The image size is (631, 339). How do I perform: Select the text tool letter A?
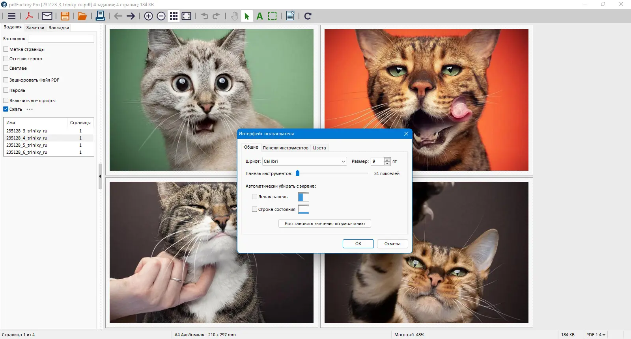pyautogui.click(x=259, y=16)
